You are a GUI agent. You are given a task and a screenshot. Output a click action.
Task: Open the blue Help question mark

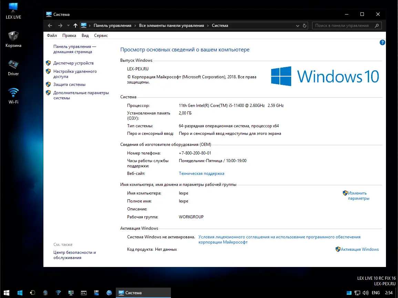click(x=382, y=43)
